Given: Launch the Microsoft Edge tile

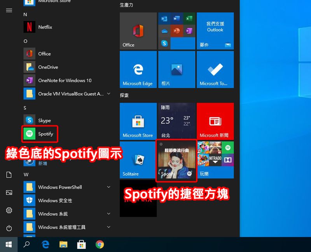Looking at the screenshot, I should point(138,70).
